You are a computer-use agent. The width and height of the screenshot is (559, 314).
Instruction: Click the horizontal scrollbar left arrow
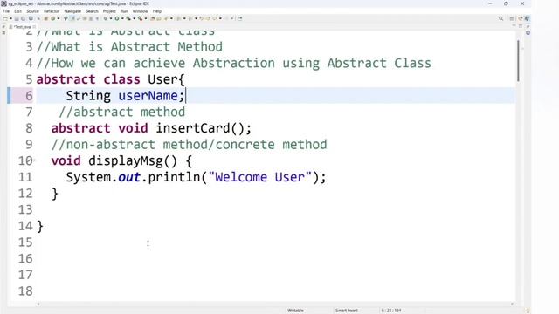pyautogui.click(x=38, y=304)
